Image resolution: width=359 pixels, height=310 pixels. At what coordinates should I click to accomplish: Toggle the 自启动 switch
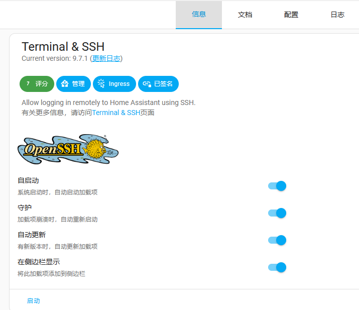277,186
